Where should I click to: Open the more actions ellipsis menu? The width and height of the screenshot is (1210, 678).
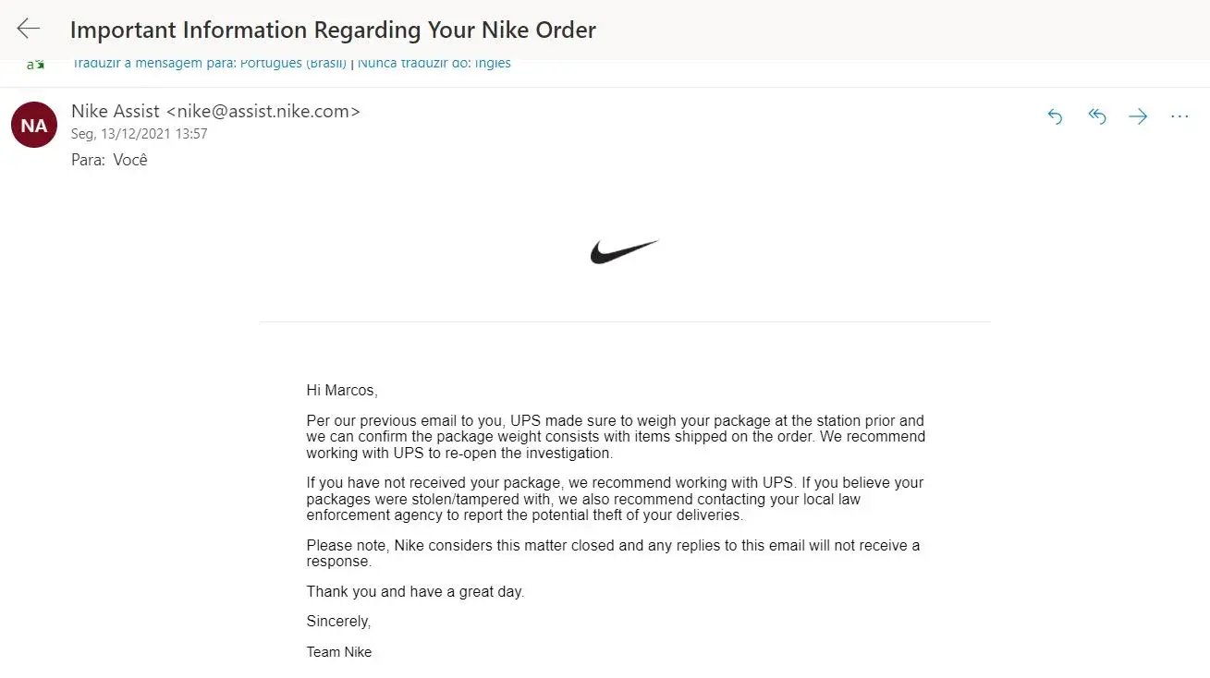(1179, 116)
